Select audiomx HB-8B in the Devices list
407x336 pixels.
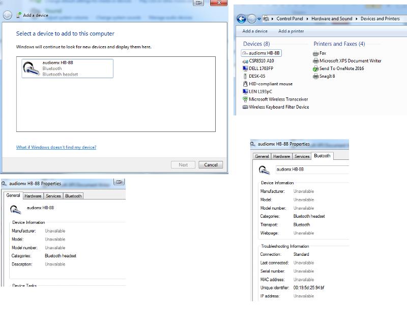coord(261,53)
